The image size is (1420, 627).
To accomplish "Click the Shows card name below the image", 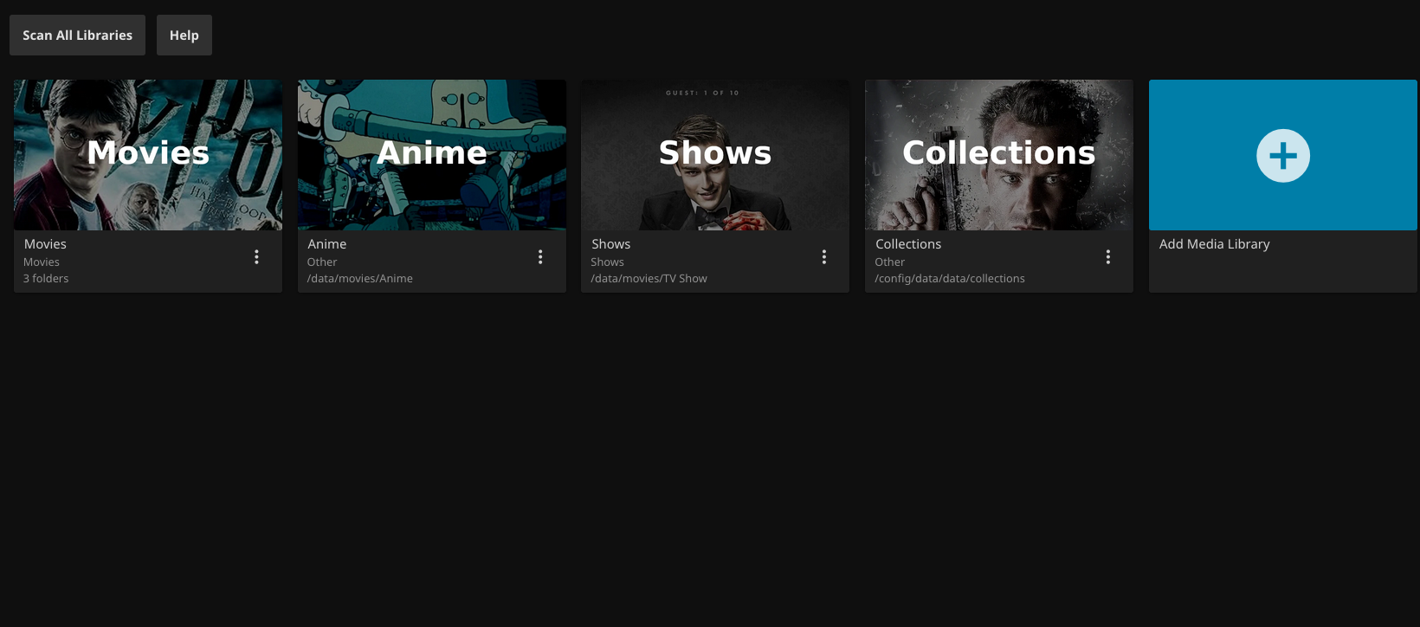I will (x=610, y=244).
